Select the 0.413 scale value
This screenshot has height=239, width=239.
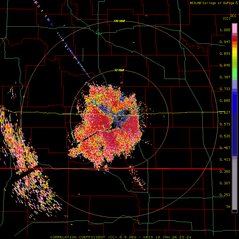tap(225, 160)
